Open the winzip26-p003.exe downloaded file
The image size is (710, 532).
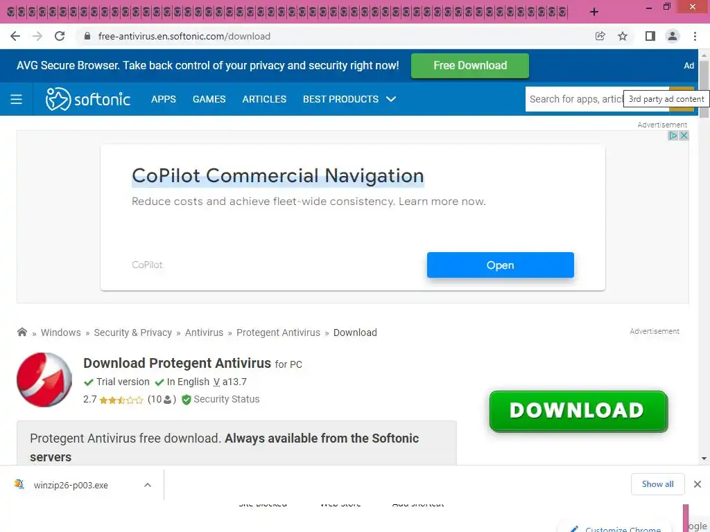(71, 485)
